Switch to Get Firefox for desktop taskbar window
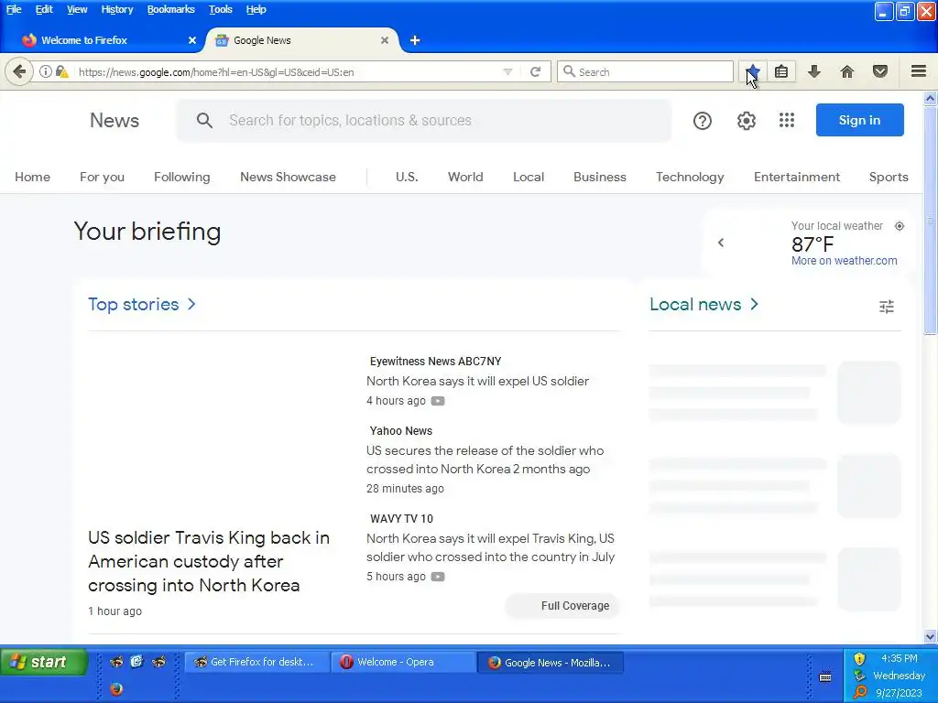Viewport: 938px width, 703px height. click(x=257, y=663)
